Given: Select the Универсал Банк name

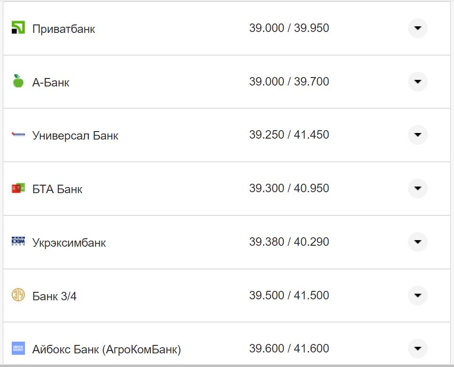Looking at the screenshot, I should [x=75, y=136].
